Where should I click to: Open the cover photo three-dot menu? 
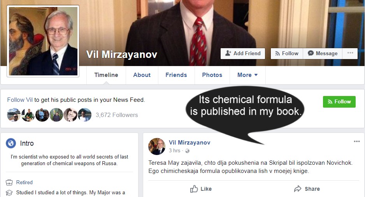click(x=350, y=54)
